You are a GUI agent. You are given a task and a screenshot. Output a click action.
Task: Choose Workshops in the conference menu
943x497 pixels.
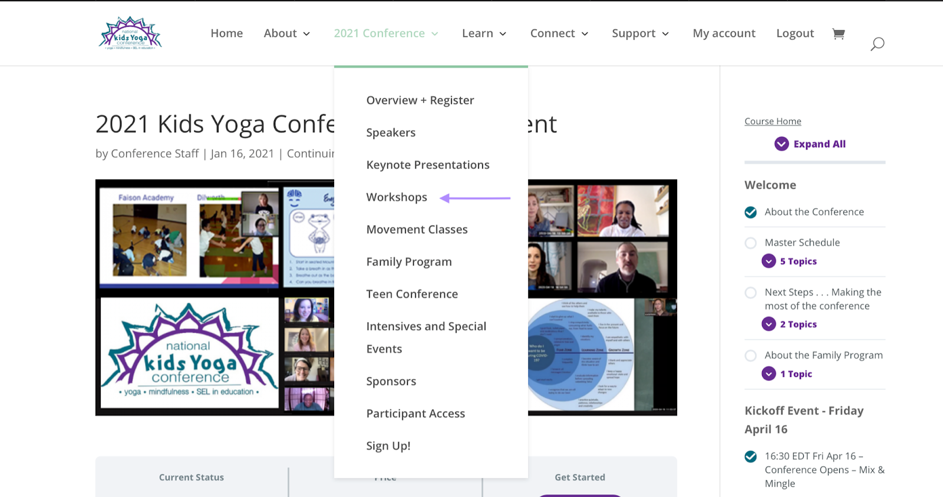pyautogui.click(x=397, y=197)
